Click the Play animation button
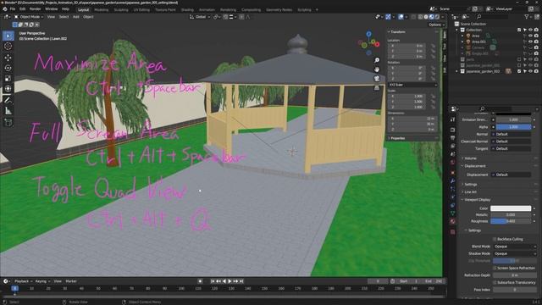The height and width of the screenshot is (305, 542). coord(230,281)
